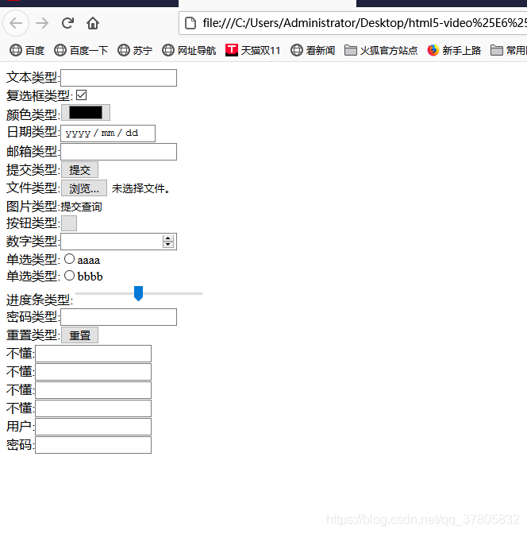Click the 进度条类型 range slider thumb
This screenshot has width=527, height=534.
(x=138, y=293)
